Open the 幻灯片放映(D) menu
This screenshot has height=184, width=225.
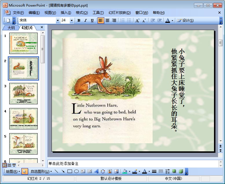[x=120, y=13]
